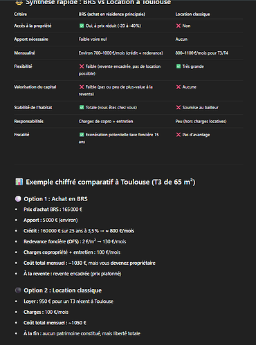The image size is (256, 345).
Task: Click the green checkmark beside 'Exonération potentielle taxe foncière'
Action: [x=82, y=135]
